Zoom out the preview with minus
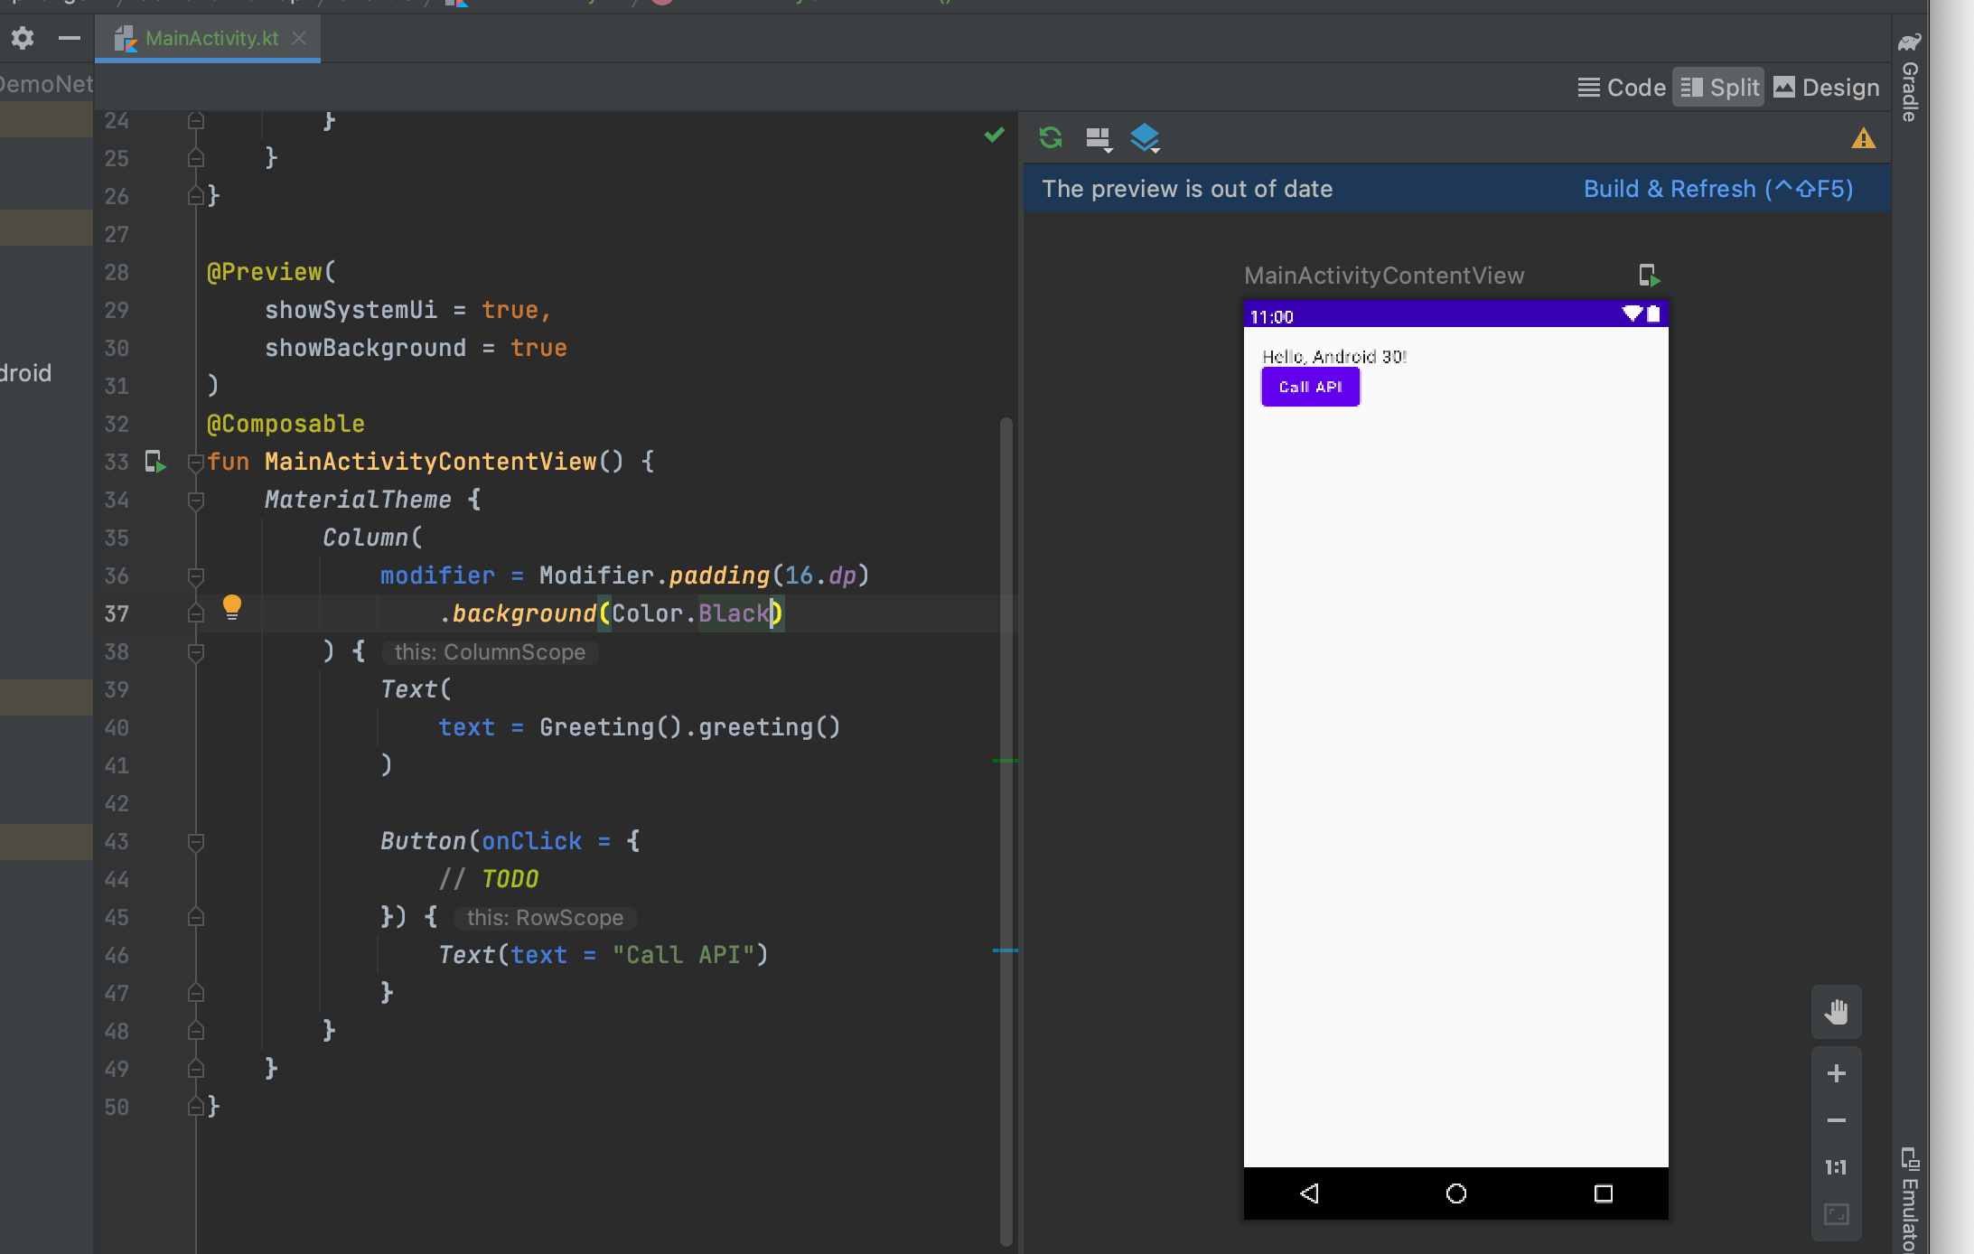Screen dimensions: 1974x1254 tap(1836, 1120)
